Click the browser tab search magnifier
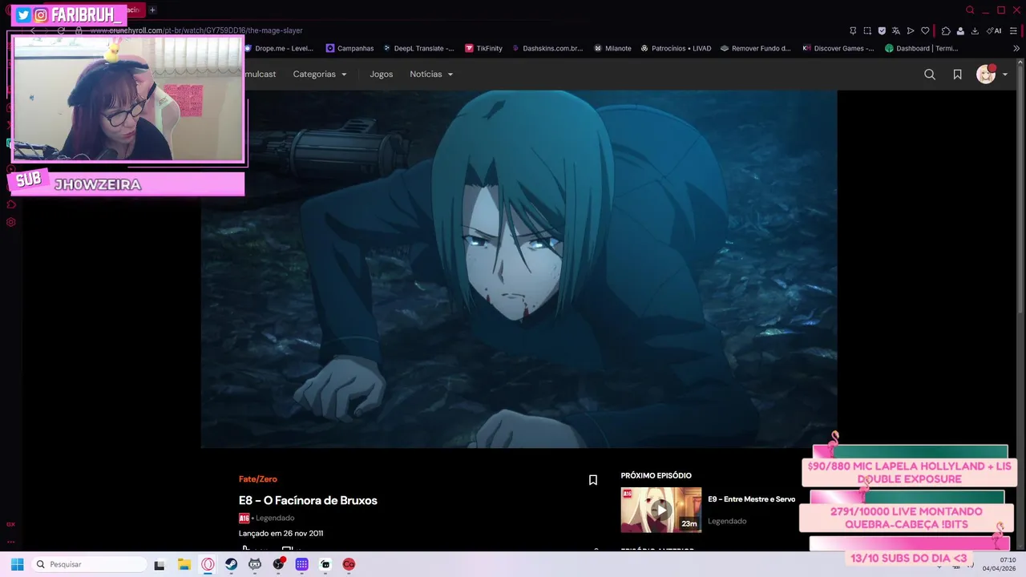The image size is (1026, 577). (x=970, y=10)
